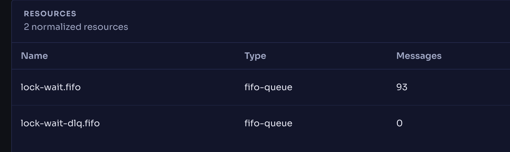Open the lock-wait-dlq.fifo resource
510x152 pixels.
point(60,123)
